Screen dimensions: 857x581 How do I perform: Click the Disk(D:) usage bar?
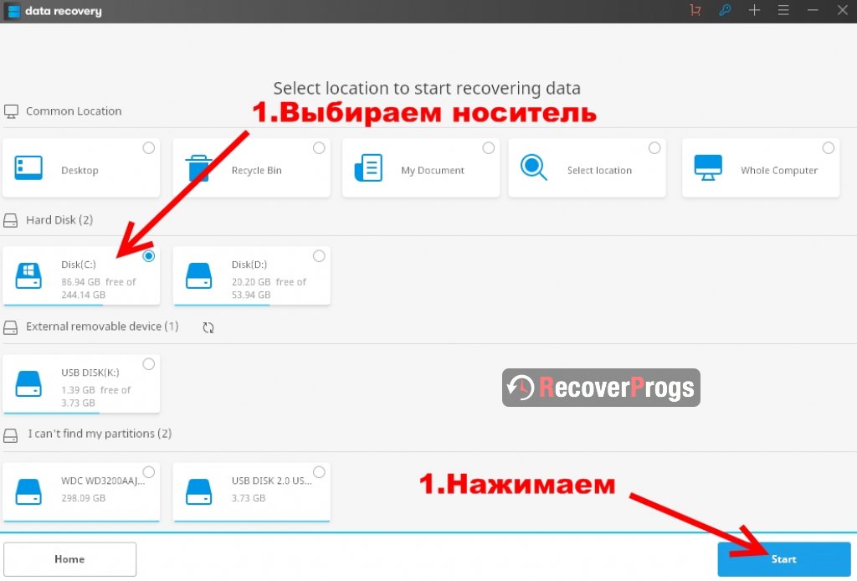tap(251, 305)
